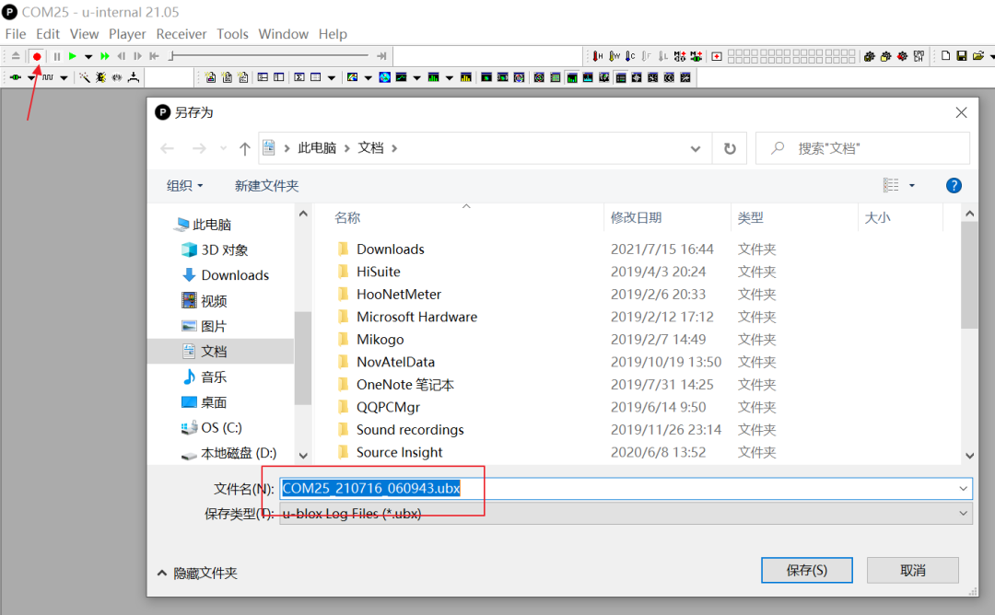Click the blue help question mark icon

coord(954,185)
